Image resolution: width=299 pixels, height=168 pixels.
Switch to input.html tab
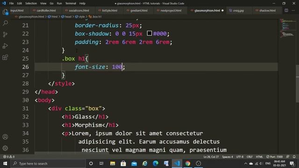17,10
